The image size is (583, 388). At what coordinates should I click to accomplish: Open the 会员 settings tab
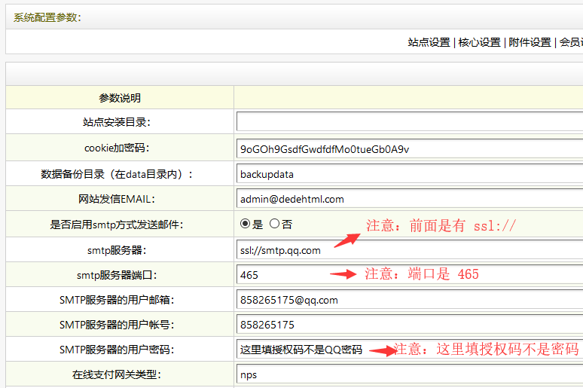[570, 43]
